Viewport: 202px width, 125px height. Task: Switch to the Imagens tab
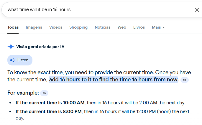tap(34, 27)
